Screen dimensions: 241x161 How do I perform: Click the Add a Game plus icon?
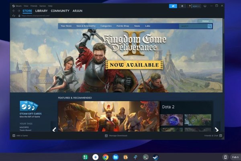(14, 136)
